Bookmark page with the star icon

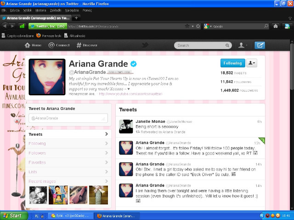(x=187, y=26)
